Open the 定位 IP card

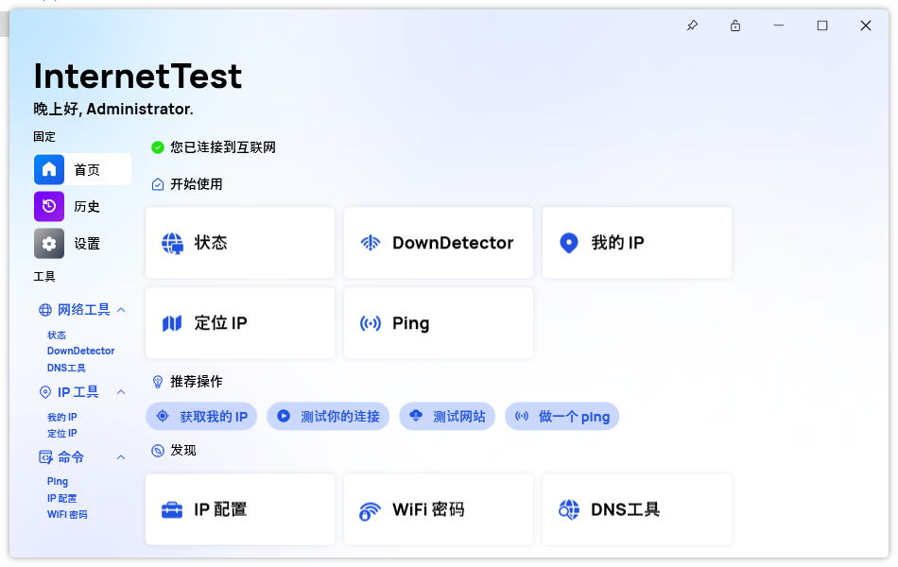[x=240, y=323]
